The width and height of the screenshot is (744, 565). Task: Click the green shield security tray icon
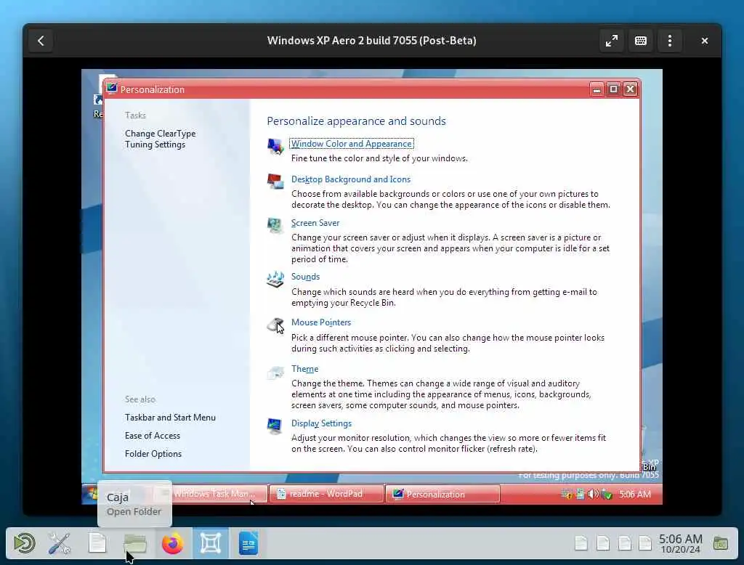(607, 495)
